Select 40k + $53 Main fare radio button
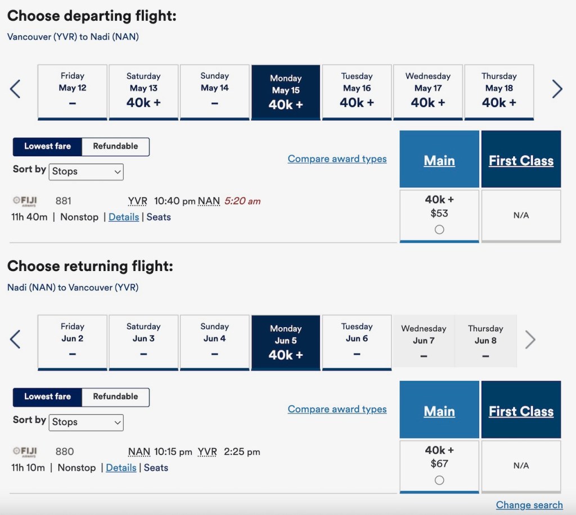The width and height of the screenshot is (576, 515). coord(439,229)
